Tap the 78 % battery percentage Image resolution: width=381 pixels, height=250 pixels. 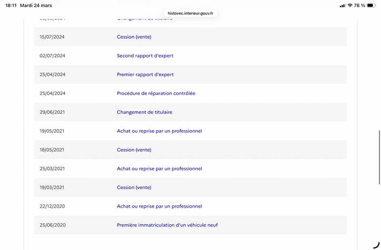(360, 6)
